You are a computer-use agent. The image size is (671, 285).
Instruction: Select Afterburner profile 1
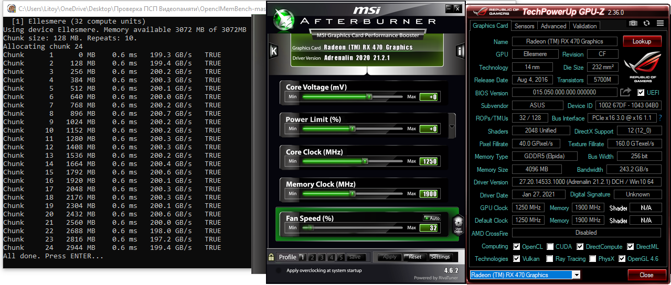click(302, 257)
